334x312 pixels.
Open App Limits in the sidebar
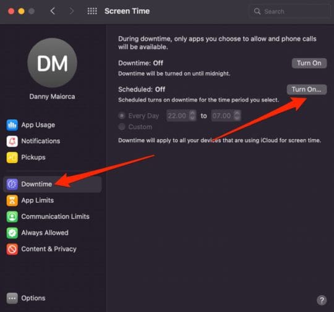52,200
